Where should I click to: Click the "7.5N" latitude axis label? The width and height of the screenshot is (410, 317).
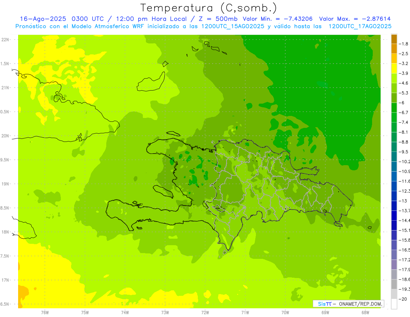pyautogui.click(x=5, y=256)
